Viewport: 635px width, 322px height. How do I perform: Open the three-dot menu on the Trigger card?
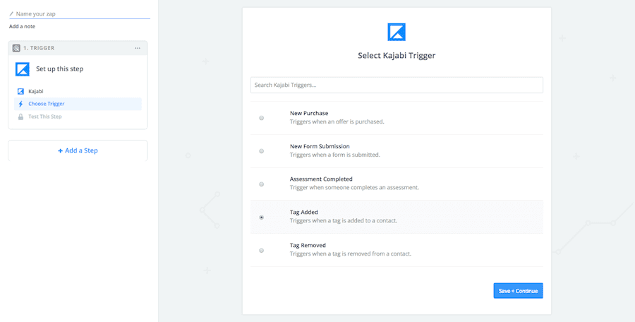click(x=138, y=48)
